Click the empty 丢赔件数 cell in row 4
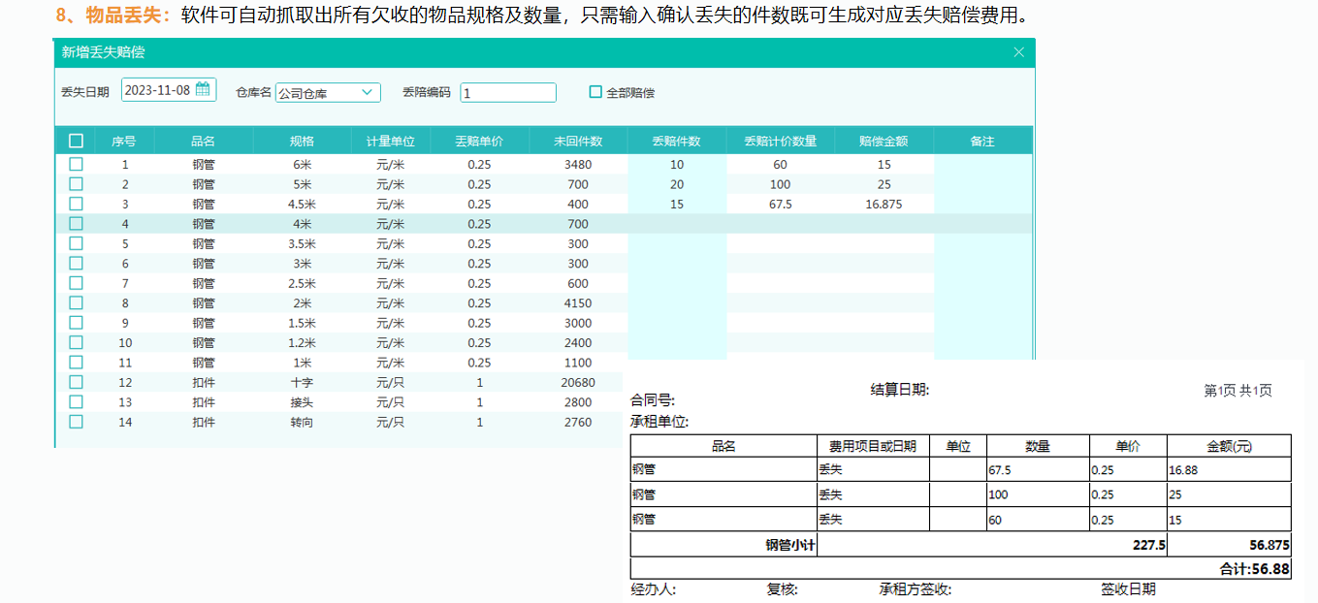 pos(677,224)
